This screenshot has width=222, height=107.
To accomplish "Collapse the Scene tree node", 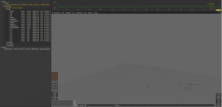I will 1,1.
